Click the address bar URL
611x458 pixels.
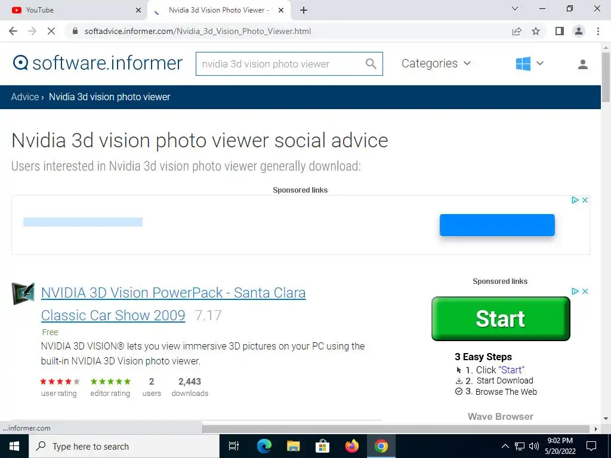point(198,31)
